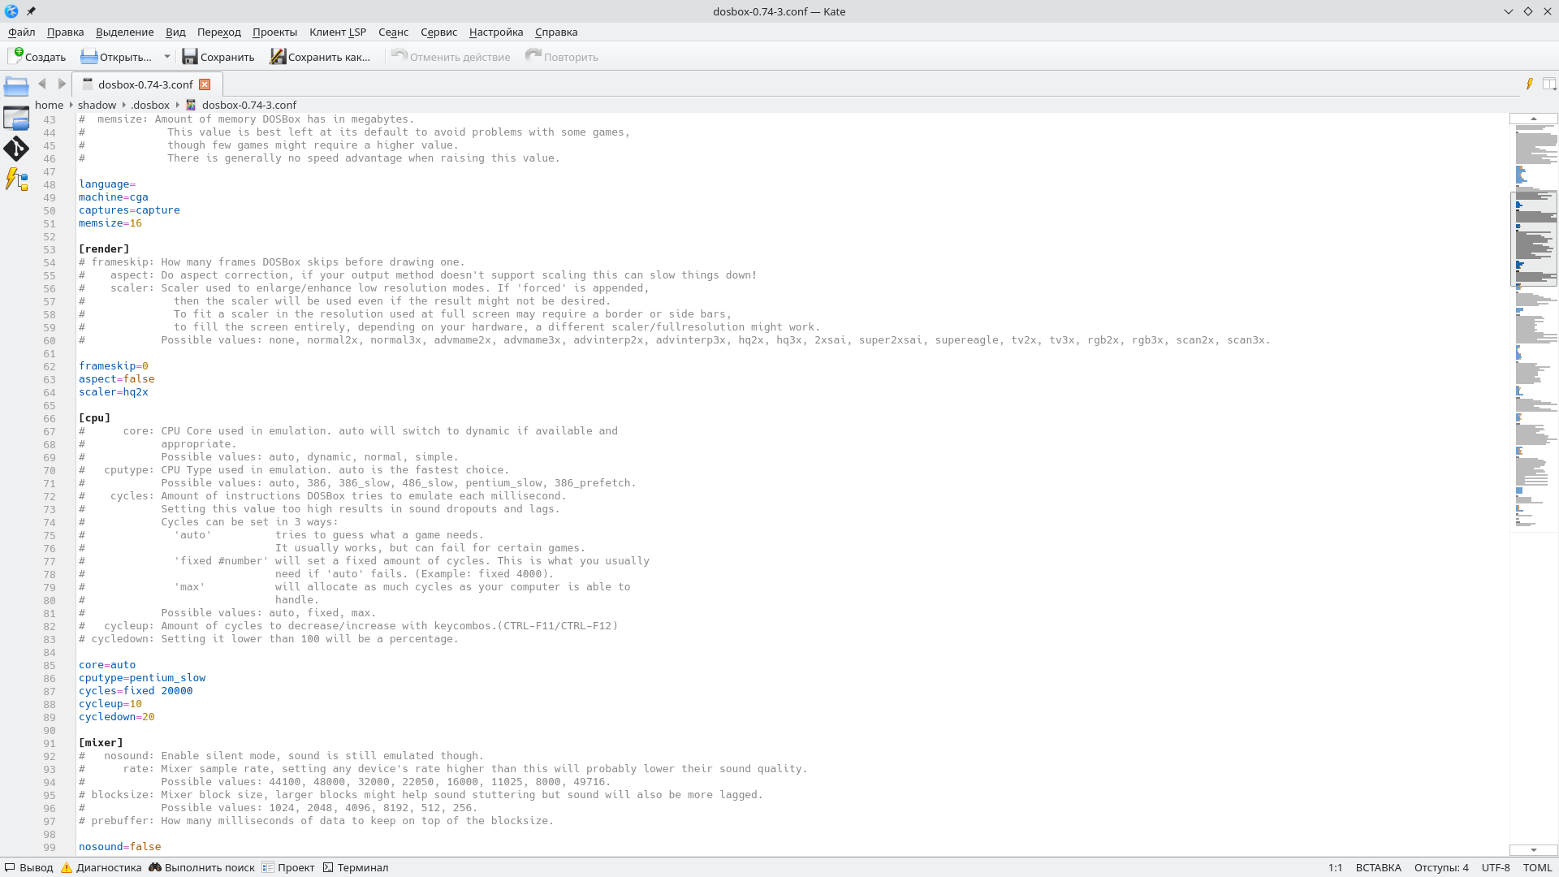
Task: Click the quick open lightning icon
Action: pyautogui.click(x=1529, y=84)
